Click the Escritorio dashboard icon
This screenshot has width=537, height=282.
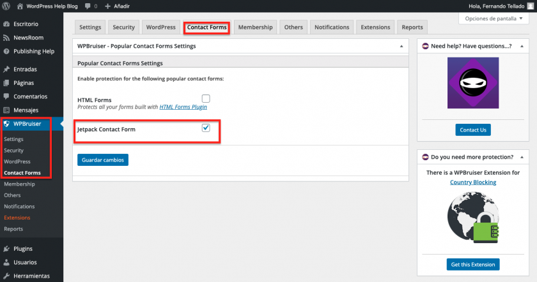pos(7,24)
